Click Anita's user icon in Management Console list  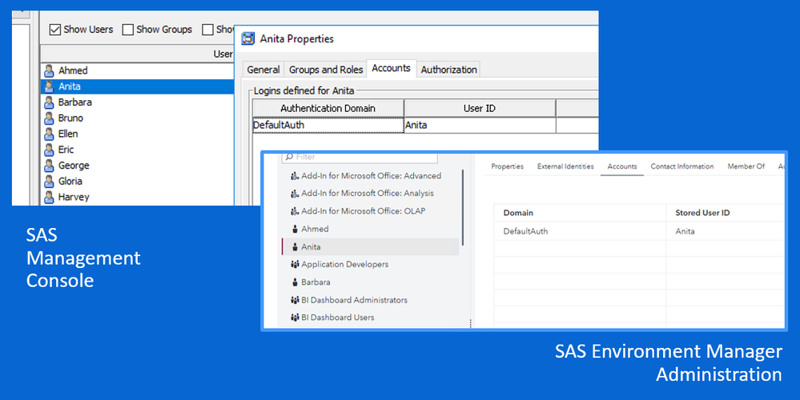pyautogui.click(x=49, y=86)
